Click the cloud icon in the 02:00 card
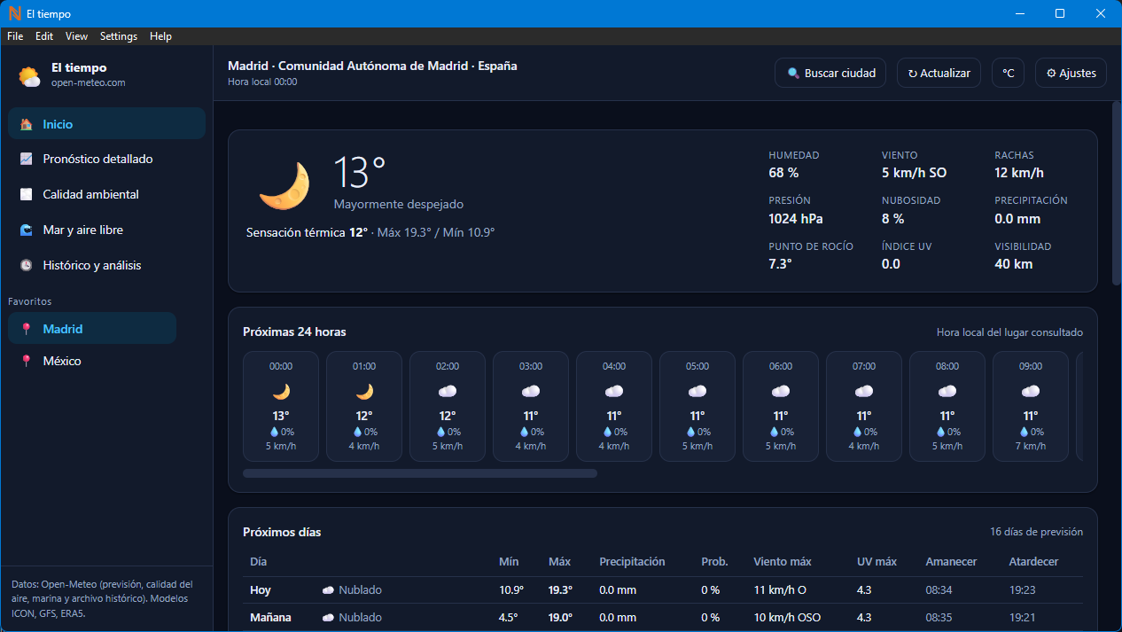1122x632 pixels. pyautogui.click(x=448, y=391)
